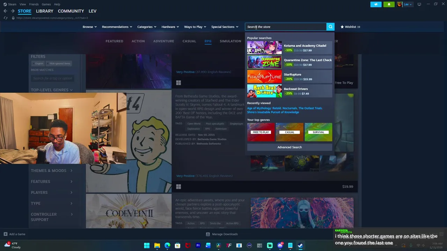Open the Lev account dropdown
This screenshot has height=251, width=447.
coord(408,4)
